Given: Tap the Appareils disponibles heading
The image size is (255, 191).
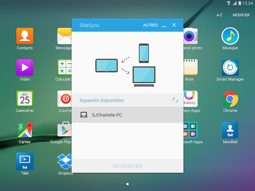Looking at the screenshot, I should [x=102, y=100].
